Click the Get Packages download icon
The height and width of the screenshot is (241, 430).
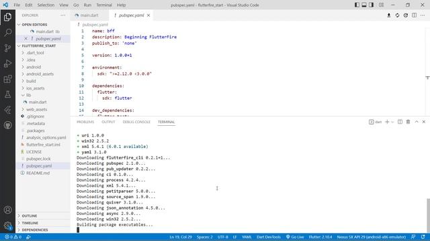389,15
